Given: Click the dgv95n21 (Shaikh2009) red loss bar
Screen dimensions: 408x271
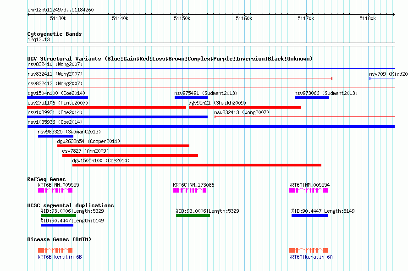Looking at the screenshot, I should tap(245, 107).
